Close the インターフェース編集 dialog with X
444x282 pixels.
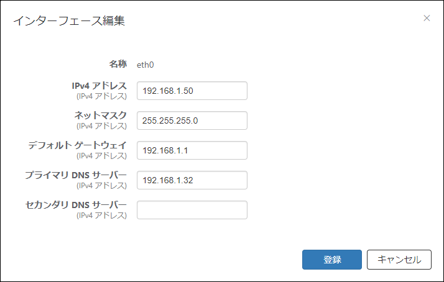click(x=427, y=18)
